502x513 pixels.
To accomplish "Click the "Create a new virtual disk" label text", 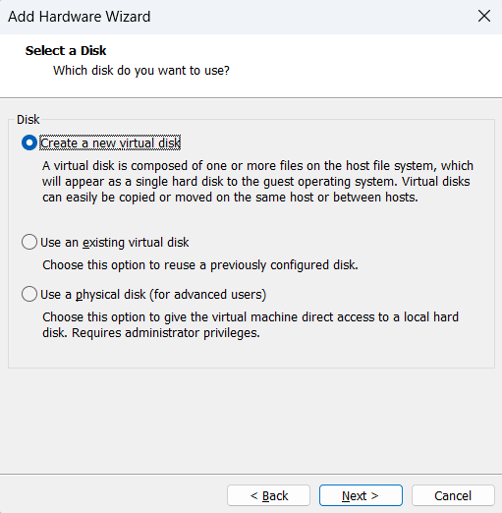I will [x=110, y=142].
